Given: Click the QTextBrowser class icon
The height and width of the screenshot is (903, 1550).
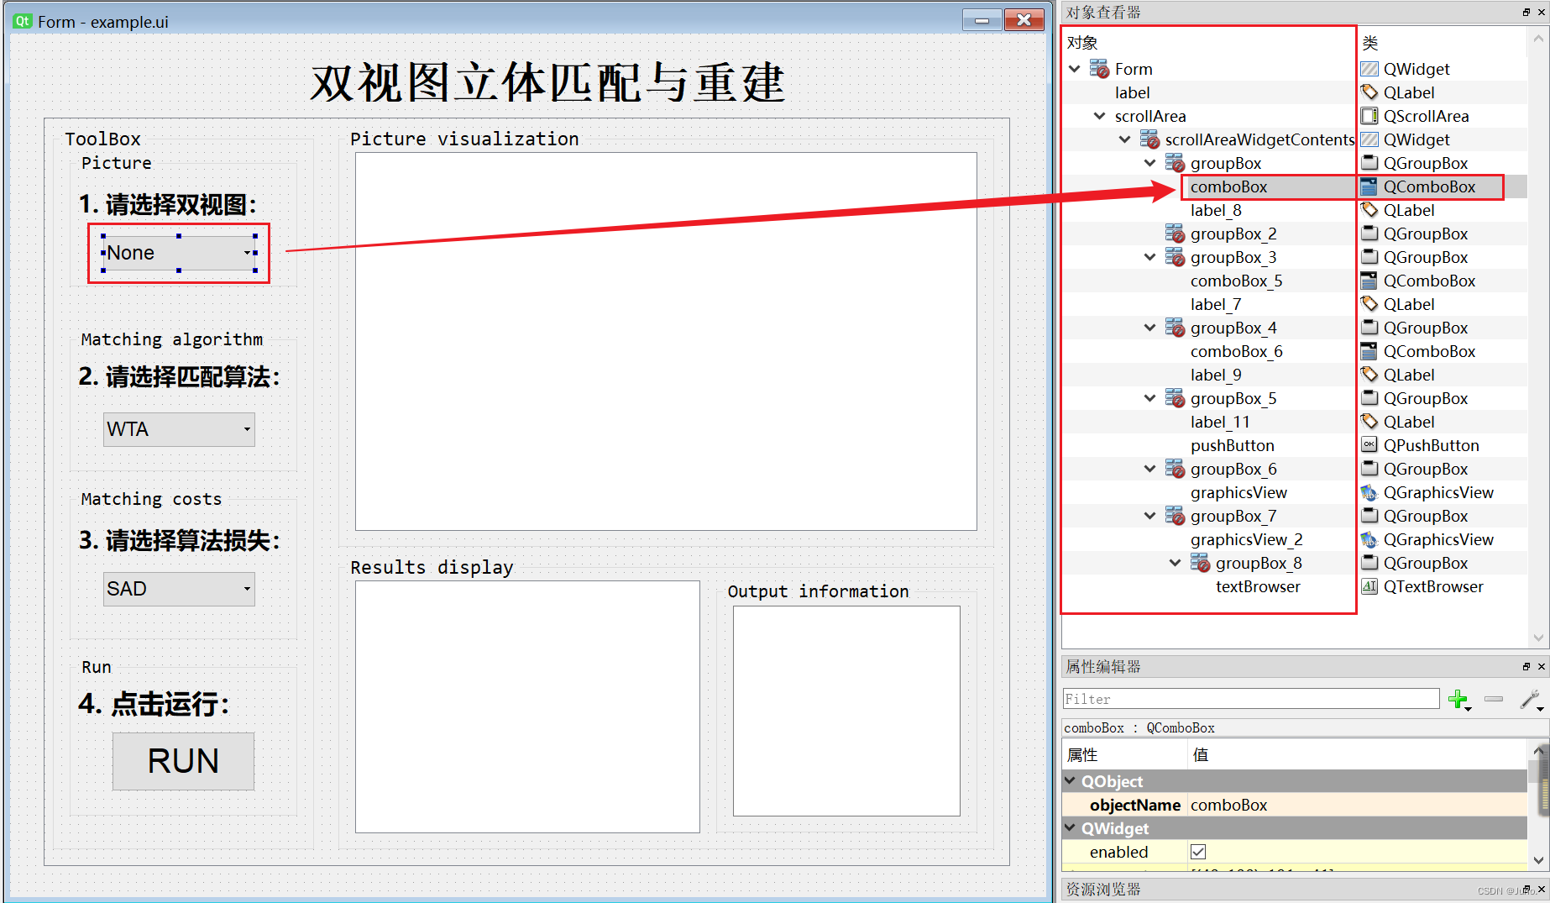Looking at the screenshot, I should pyautogui.click(x=1369, y=586).
